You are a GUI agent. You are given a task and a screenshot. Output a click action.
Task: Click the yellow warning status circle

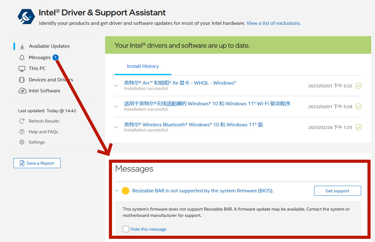[x=126, y=191]
